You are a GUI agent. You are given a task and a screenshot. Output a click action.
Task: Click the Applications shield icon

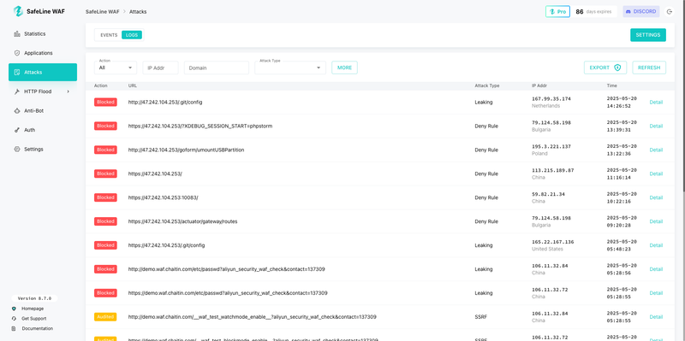[17, 53]
